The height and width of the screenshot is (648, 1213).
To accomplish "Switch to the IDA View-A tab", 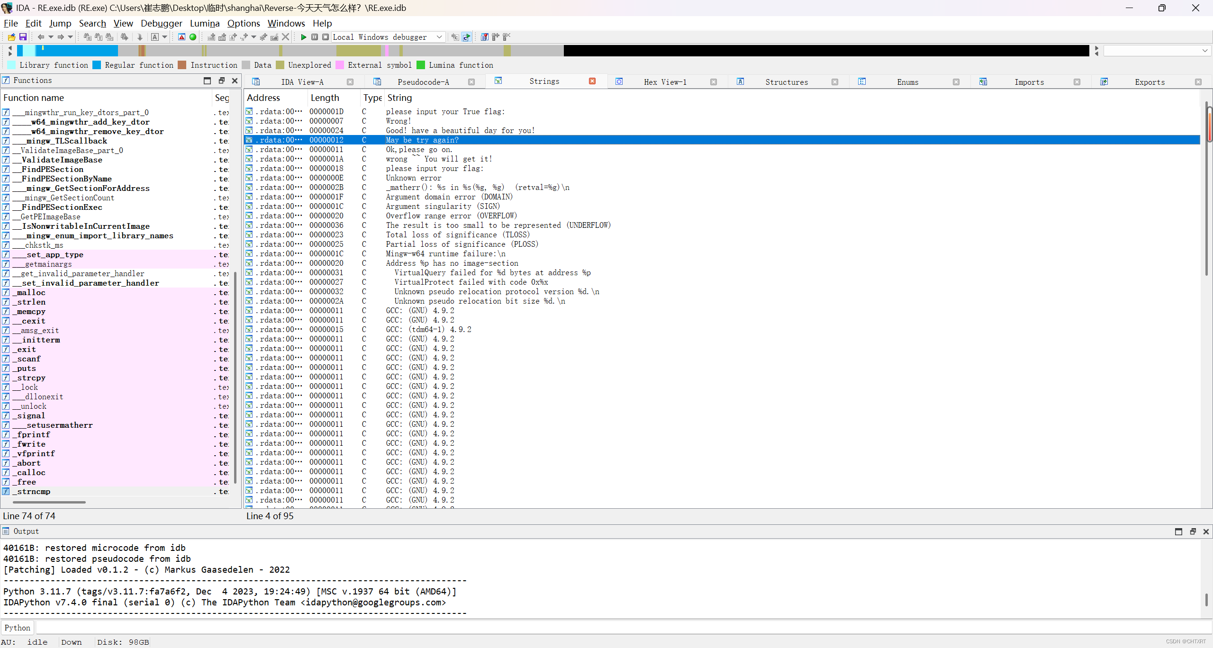I will [302, 82].
